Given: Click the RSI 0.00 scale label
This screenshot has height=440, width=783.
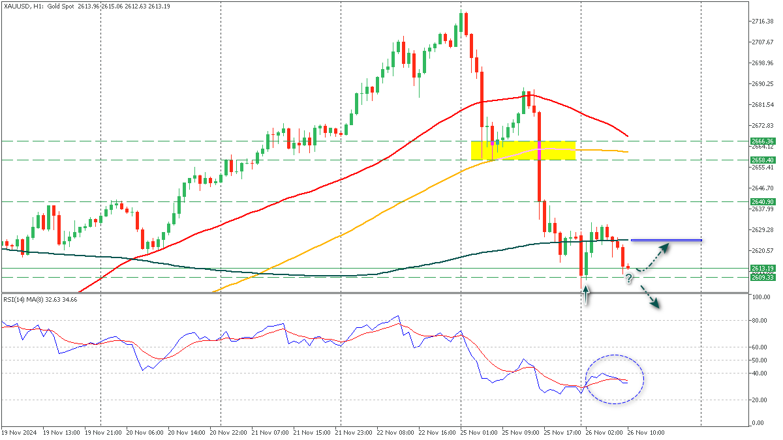Looking at the screenshot, I should 759,423.
